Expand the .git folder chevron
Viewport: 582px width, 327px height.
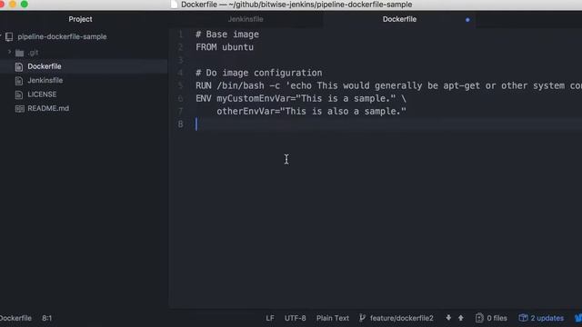[9, 53]
